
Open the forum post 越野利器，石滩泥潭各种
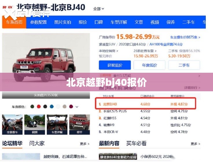(65, 157)
